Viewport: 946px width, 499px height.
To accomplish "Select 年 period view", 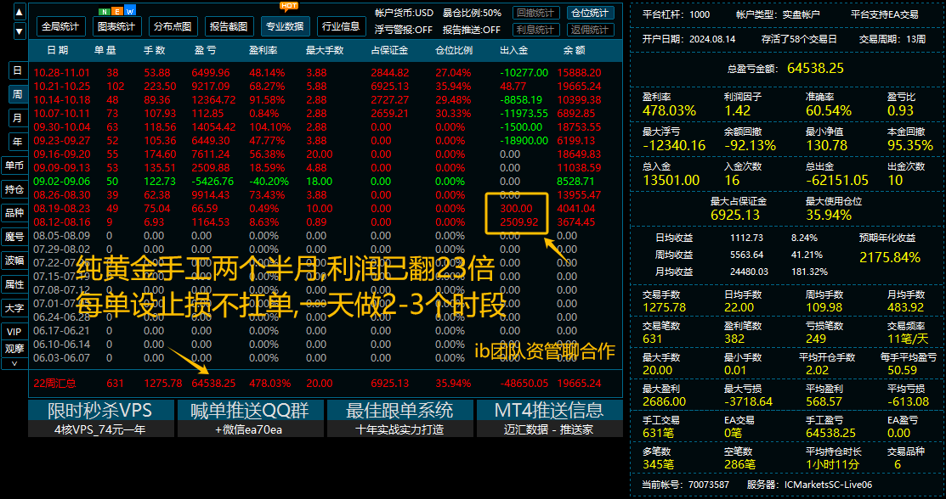I will [x=18, y=141].
